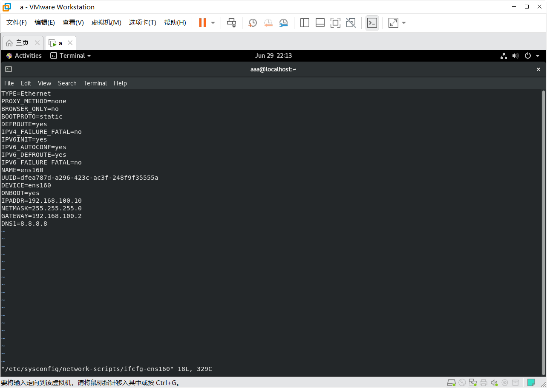Click the archive box device status icon
Screen dimensions: 547x388
[515, 383]
